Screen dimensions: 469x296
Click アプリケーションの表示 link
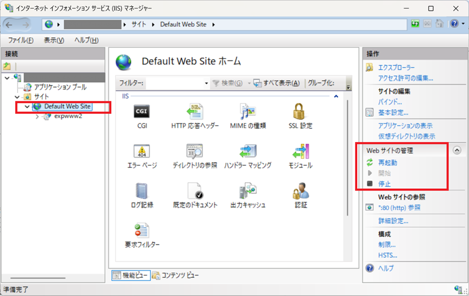pyautogui.click(x=405, y=126)
